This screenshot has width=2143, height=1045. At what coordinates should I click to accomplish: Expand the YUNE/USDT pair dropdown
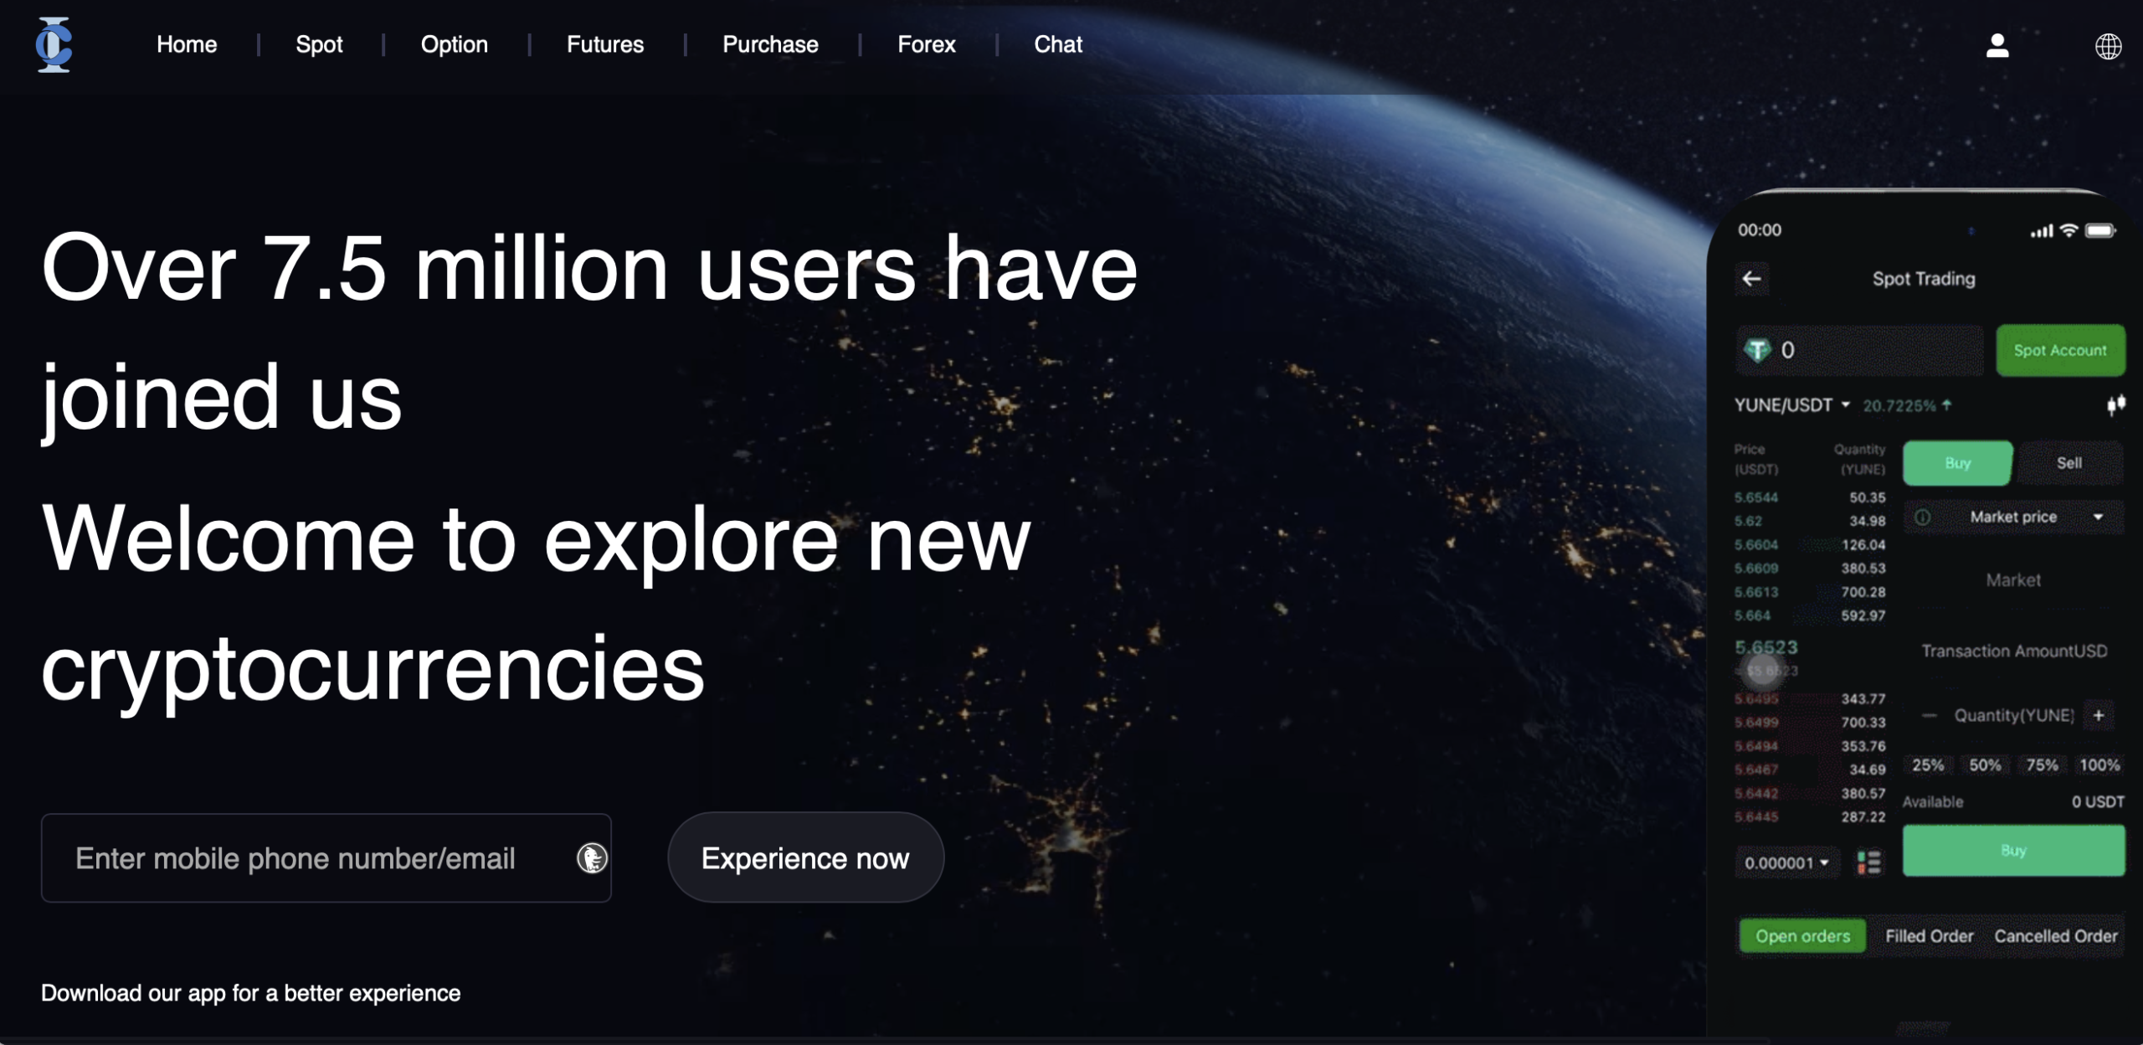coord(1791,405)
